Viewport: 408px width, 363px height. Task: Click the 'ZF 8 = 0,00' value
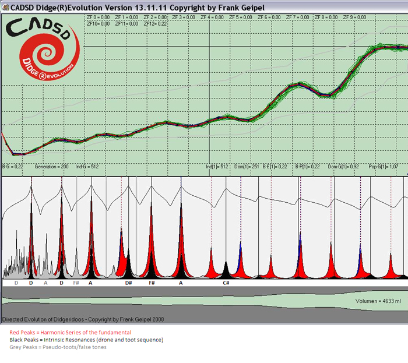(x=326, y=17)
